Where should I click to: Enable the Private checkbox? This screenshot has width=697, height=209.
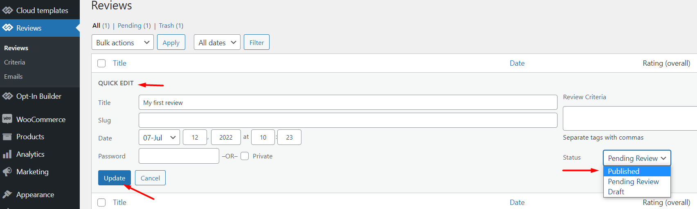click(x=245, y=156)
